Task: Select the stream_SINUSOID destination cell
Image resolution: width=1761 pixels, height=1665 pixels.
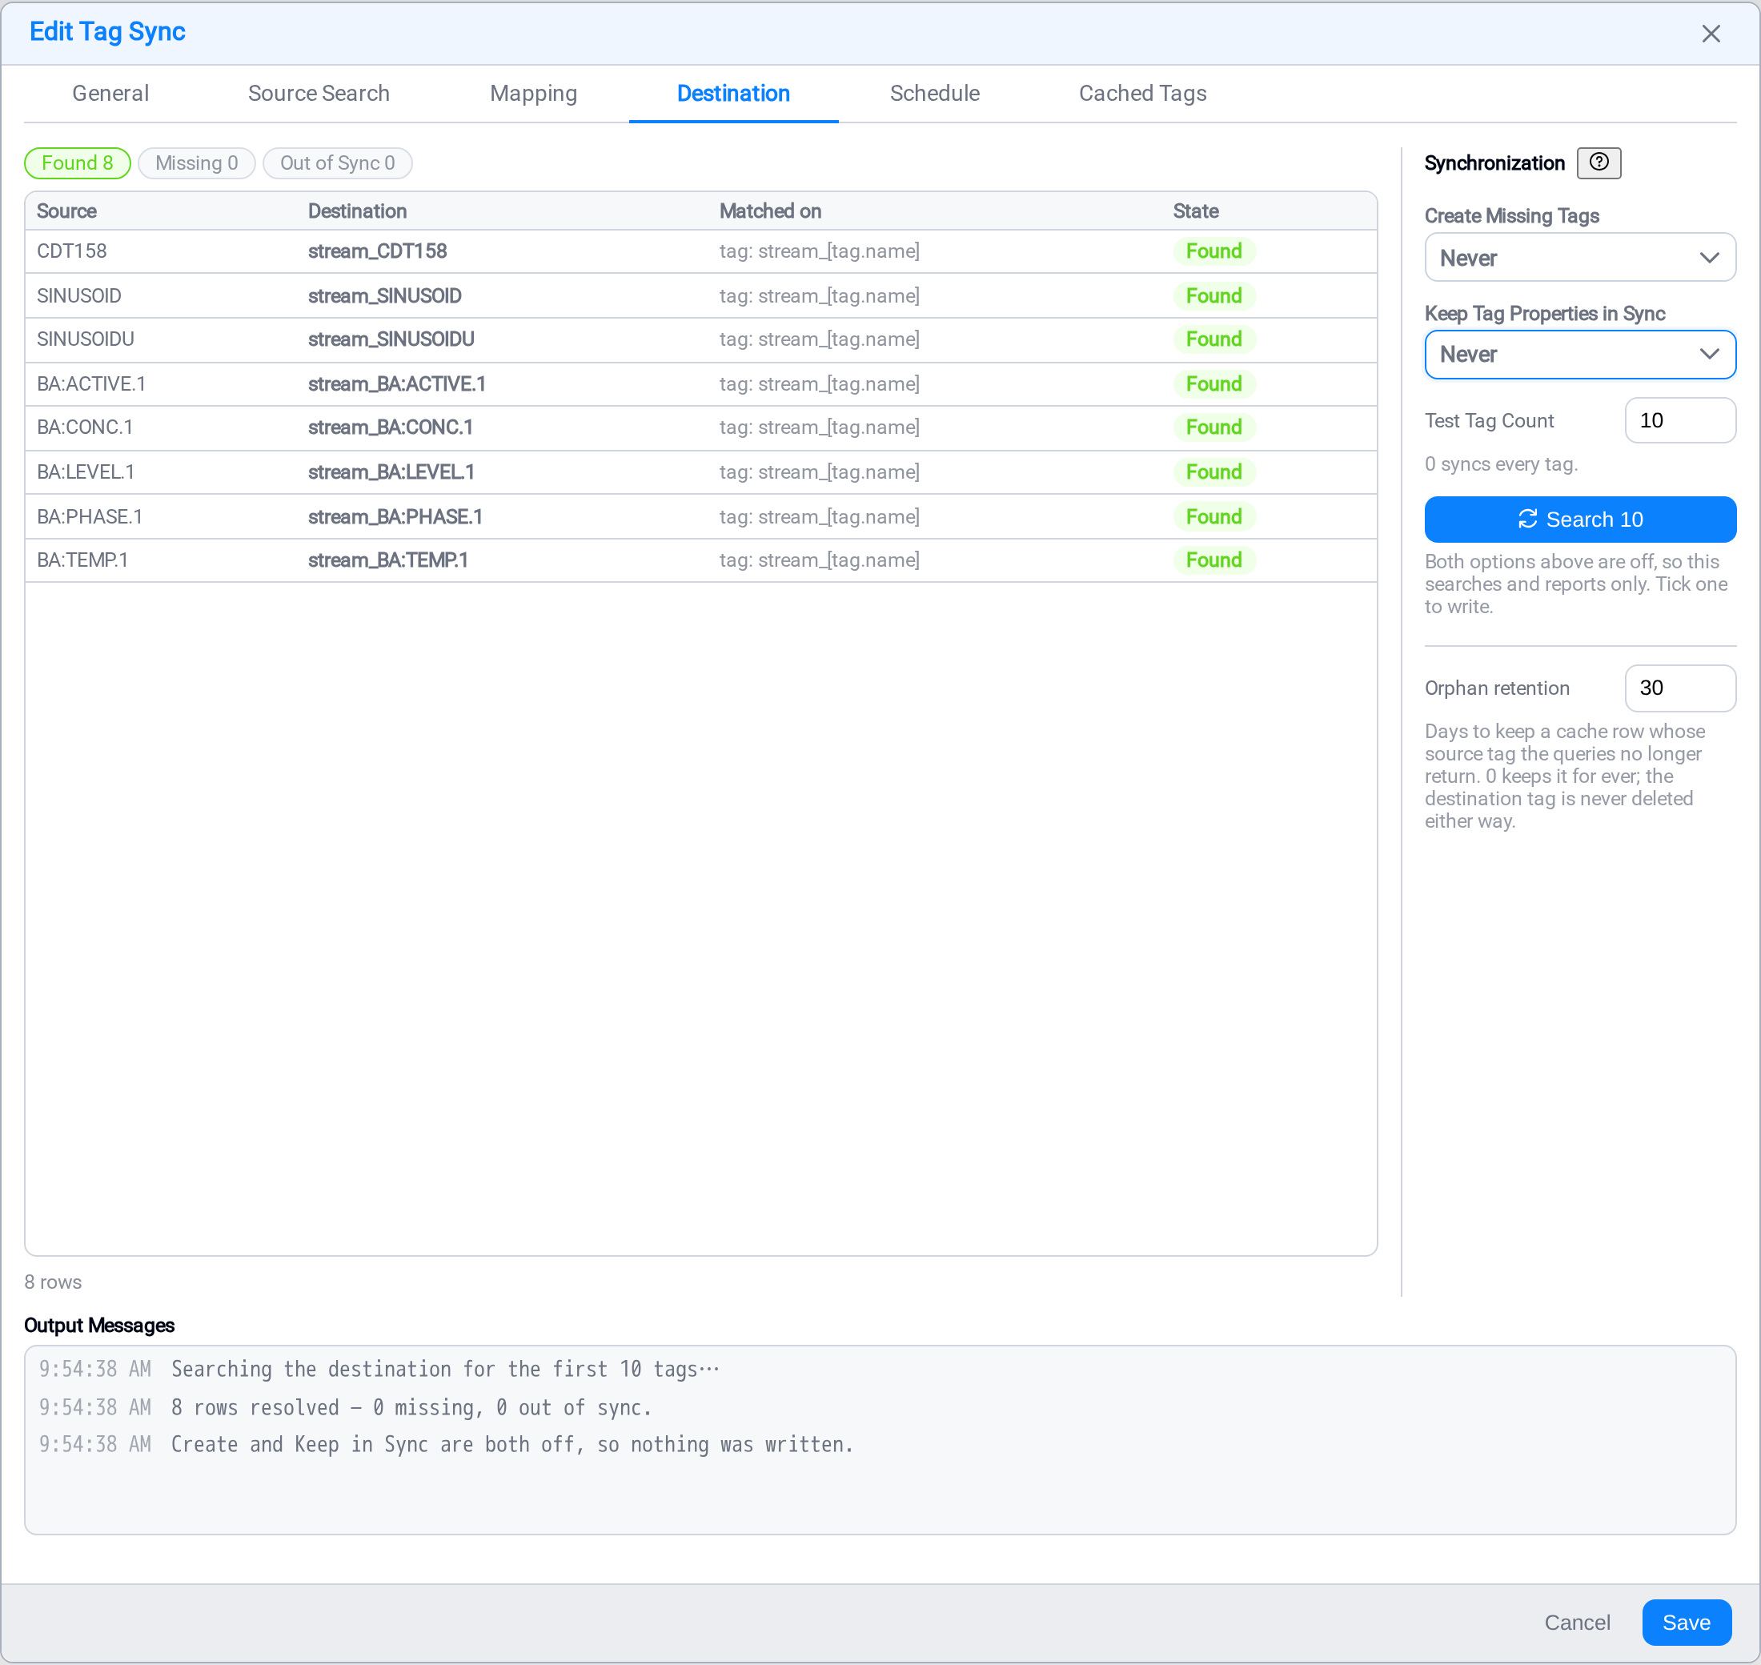Action: [x=384, y=295]
